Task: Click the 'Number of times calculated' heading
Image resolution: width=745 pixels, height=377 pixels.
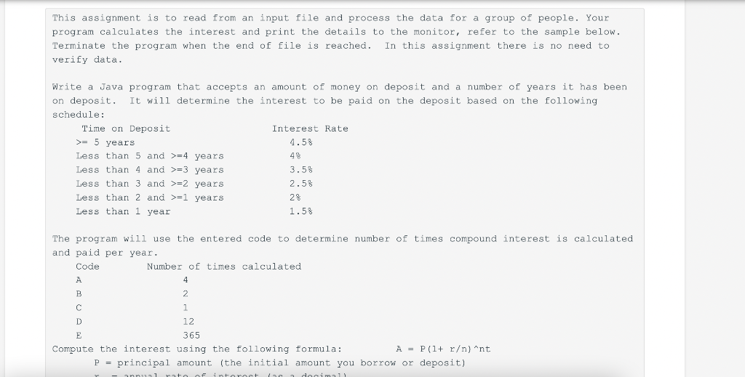Action: (x=224, y=267)
